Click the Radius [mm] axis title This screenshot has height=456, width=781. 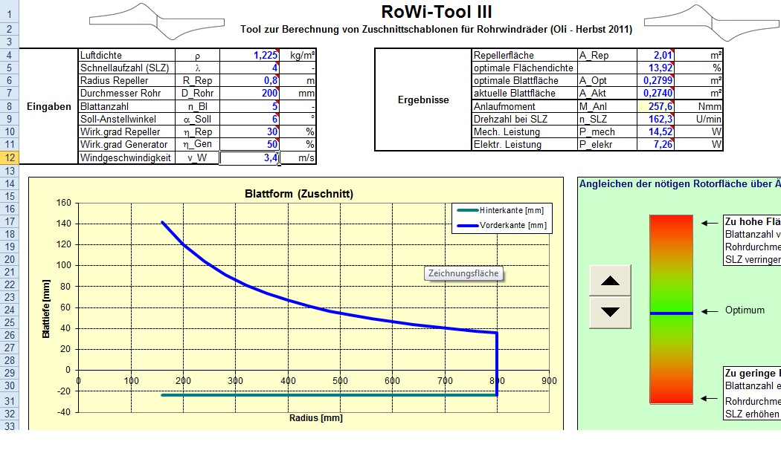coord(316,418)
